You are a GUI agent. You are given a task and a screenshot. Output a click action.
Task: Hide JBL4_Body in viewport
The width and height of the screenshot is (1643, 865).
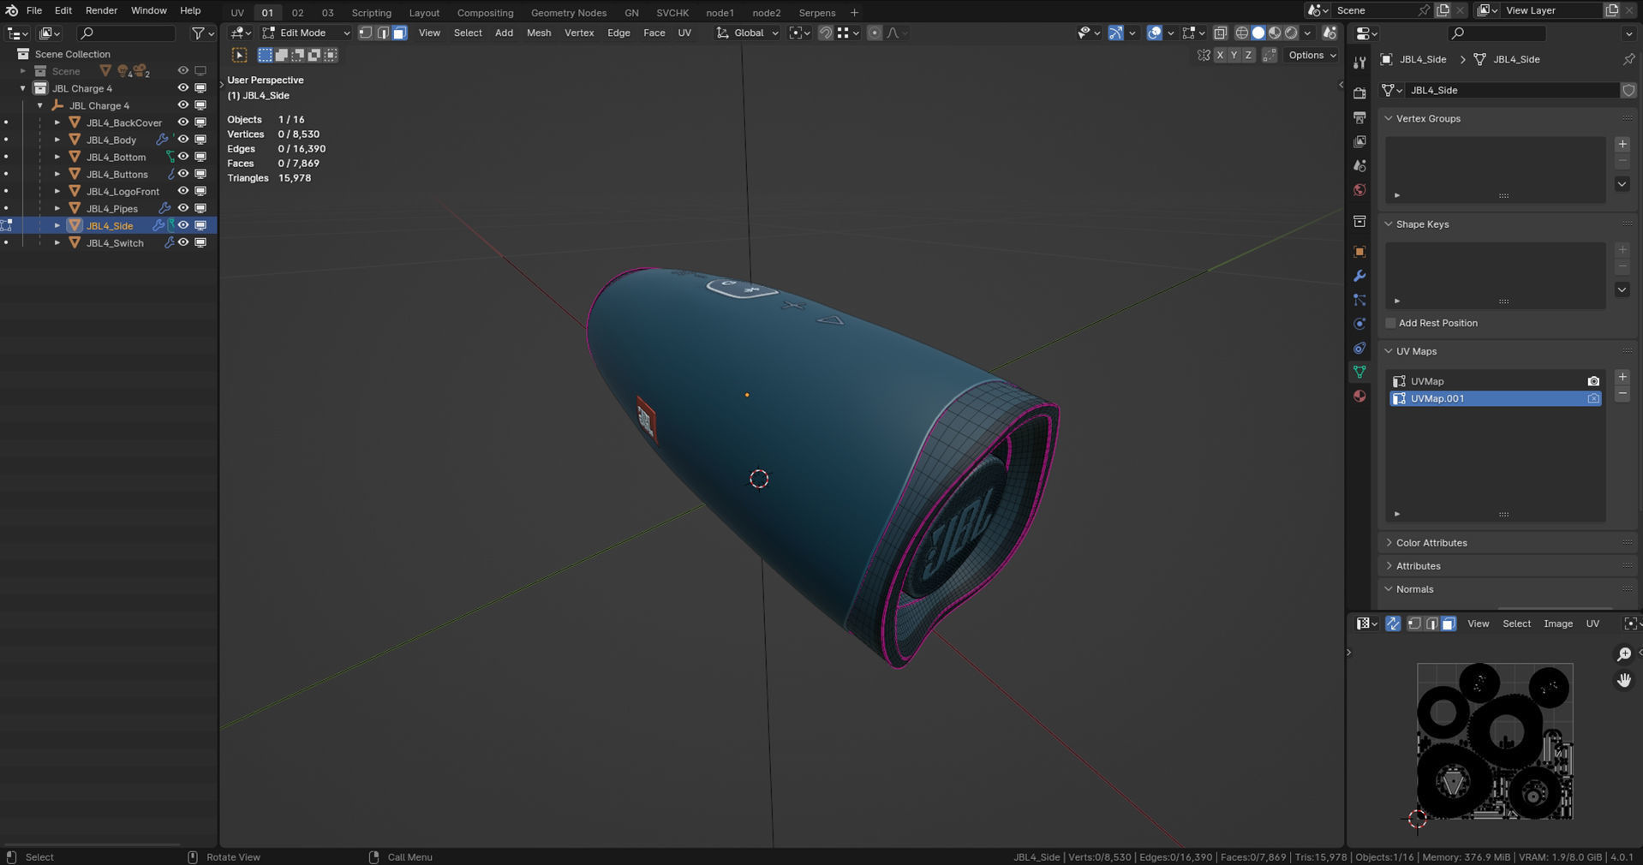(182, 140)
